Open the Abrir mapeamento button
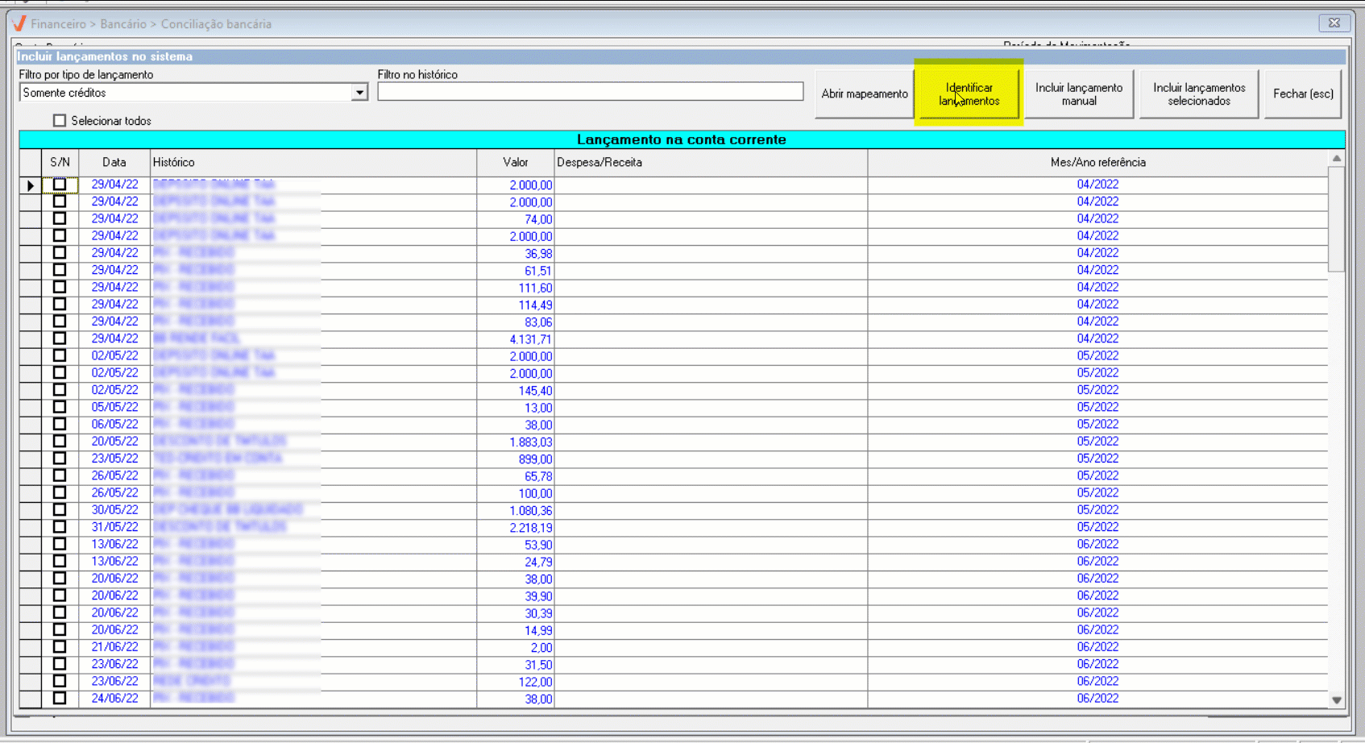The height and width of the screenshot is (743, 1365). click(864, 93)
